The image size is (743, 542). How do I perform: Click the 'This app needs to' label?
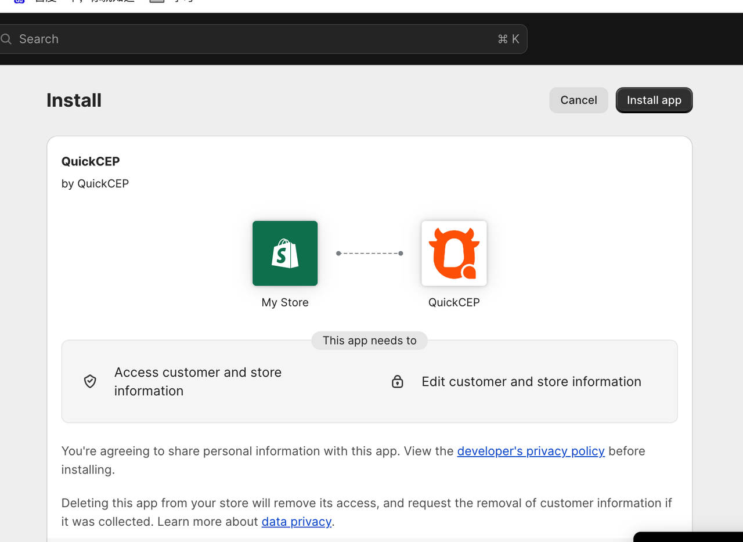[370, 341]
